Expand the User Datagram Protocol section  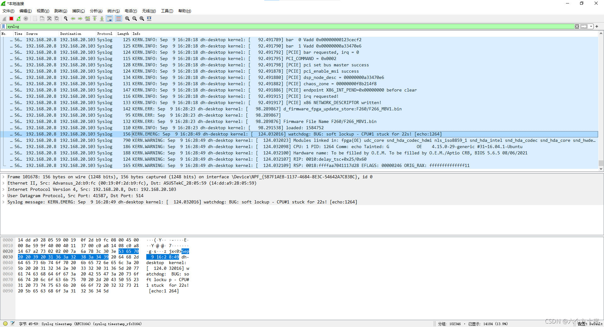(x=4, y=196)
